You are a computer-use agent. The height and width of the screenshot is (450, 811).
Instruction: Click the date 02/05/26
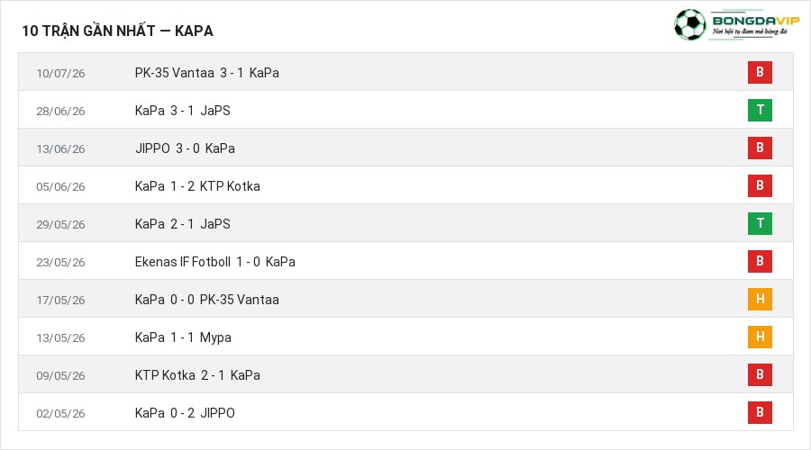[x=60, y=413]
